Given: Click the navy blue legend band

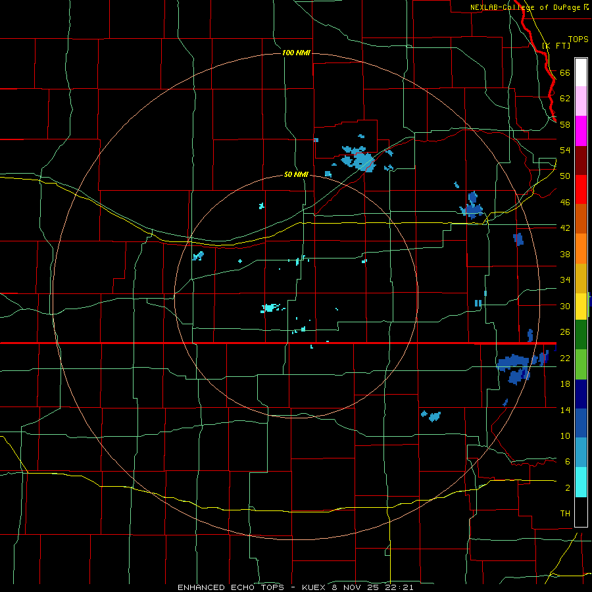Looking at the screenshot, I should (x=581, y=394).
